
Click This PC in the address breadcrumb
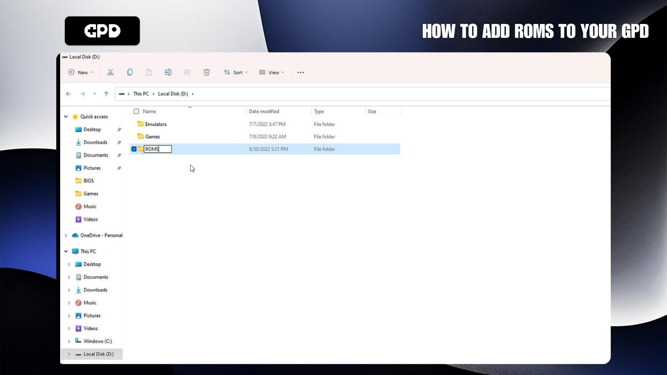(141, 94)
